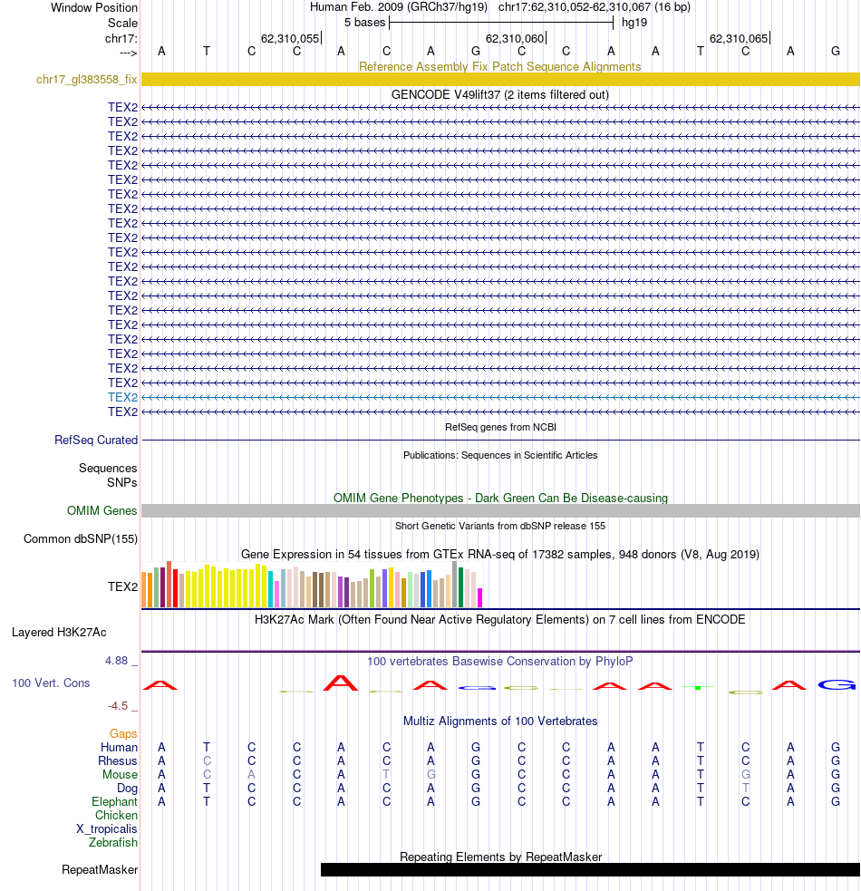Click the 5 bases scale bar label
The width and height of the screenshot is (861, 891).
365,23
